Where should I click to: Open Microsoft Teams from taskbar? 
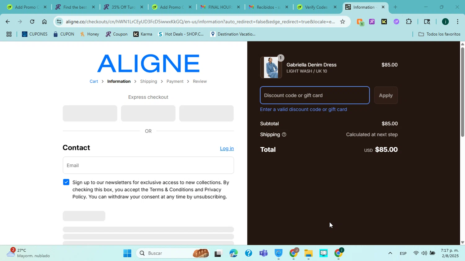263,253
